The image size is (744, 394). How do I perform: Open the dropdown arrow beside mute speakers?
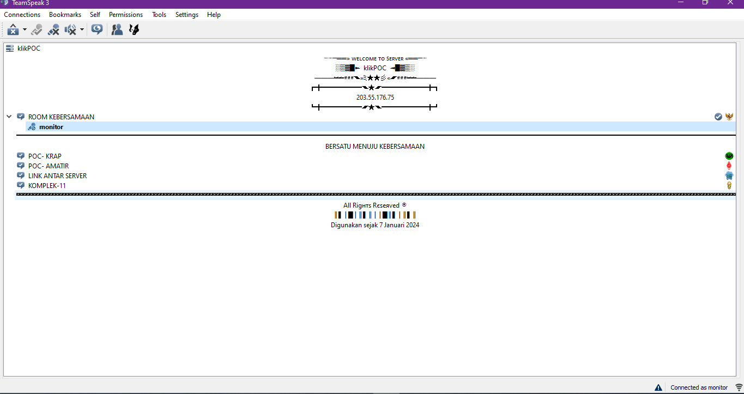(82, 29)
